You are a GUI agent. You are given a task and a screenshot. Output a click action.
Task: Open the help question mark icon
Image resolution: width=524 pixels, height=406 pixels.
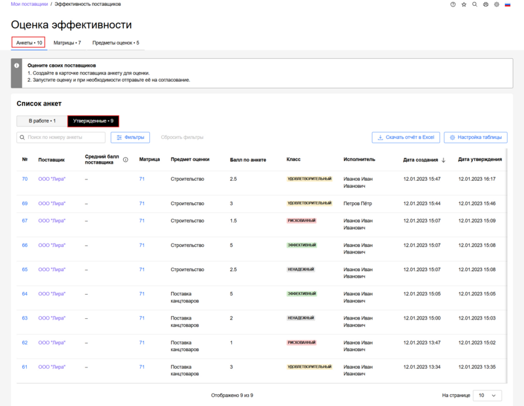click(x=453, y=5)
